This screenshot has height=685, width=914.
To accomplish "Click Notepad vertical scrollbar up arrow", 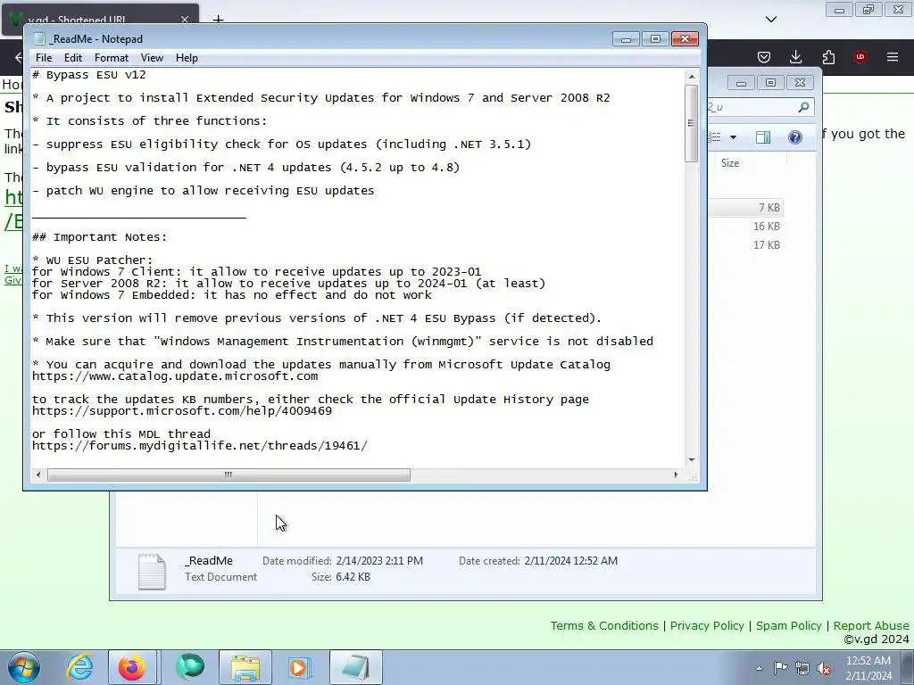I will tap(692, 77).
